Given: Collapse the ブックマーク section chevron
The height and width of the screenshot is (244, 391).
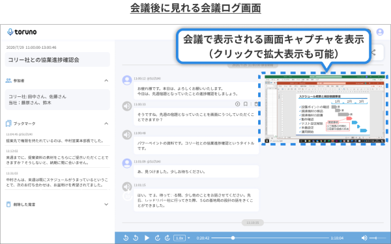Looking at the screenshot, I should point(106,124).
